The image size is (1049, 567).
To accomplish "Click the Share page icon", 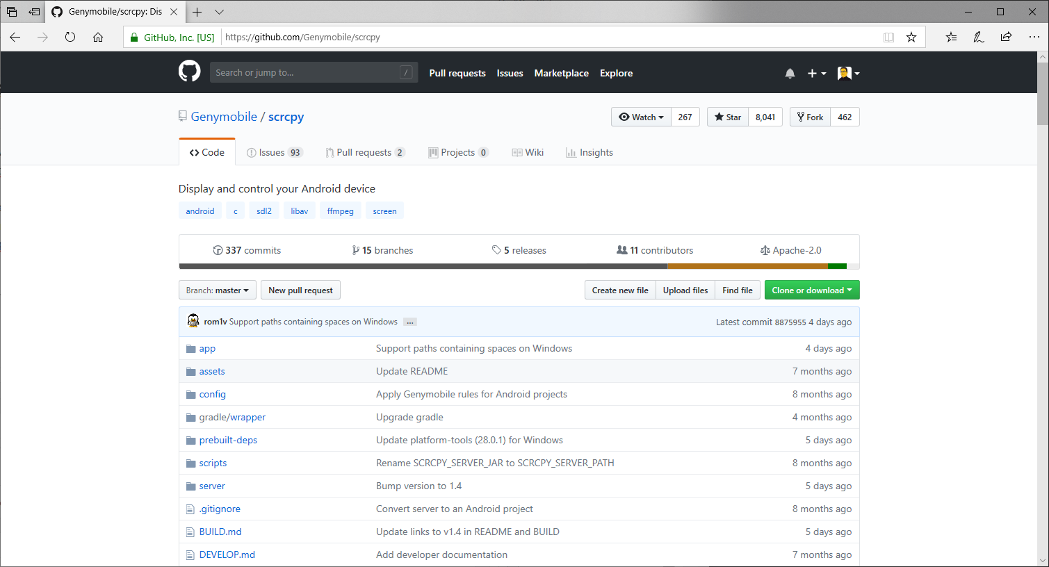I will (x=1006, y=37).
